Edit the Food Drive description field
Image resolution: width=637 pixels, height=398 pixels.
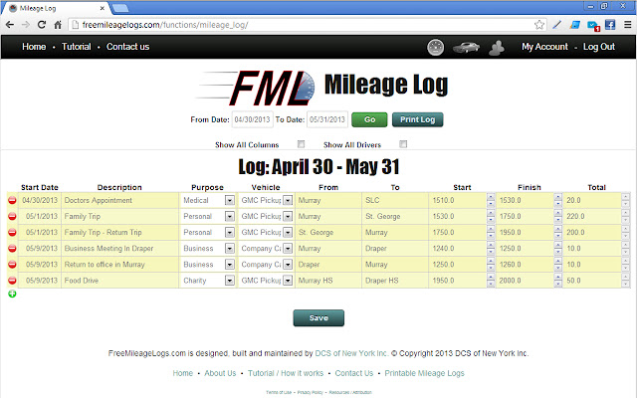[x=119, y=281]
